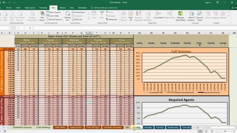Select the Wednesday radio button above chart
This screenshot has width=237, height=133.
(x=176, y=45)
